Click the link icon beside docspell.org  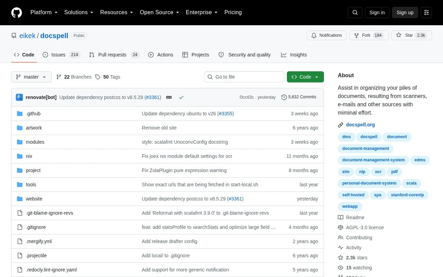tap(341, 125)
